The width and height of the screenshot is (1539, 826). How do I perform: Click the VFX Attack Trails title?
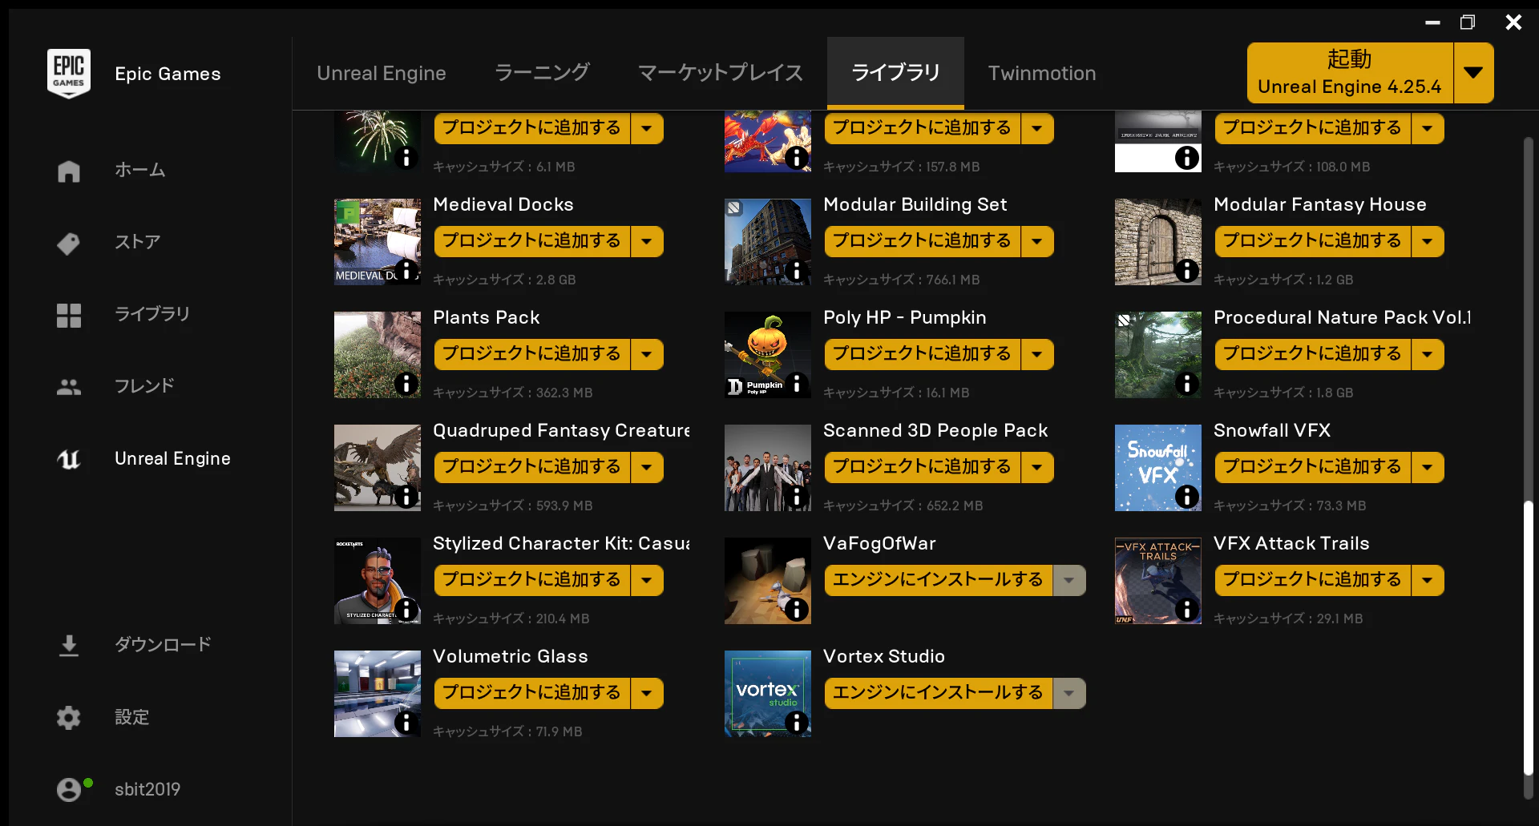1291,543
